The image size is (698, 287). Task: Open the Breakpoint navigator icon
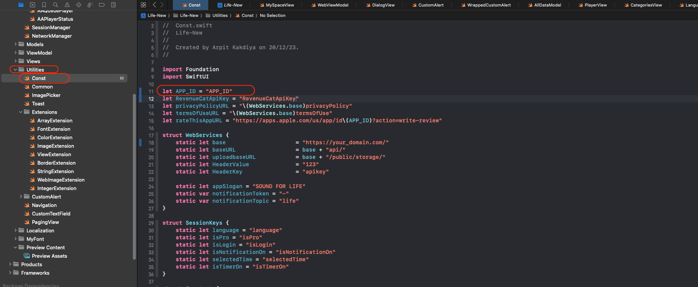pyautogui.click(x=102, y=5)
